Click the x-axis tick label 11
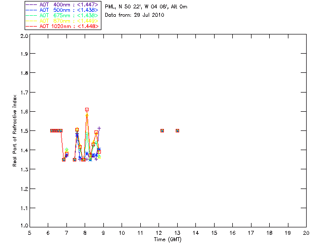This screenshot has height=252, width=315. click(140, 233)
